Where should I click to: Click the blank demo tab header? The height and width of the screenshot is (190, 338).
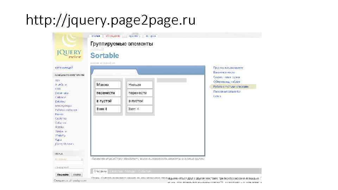pyautogui.click(x=114, y=72)
